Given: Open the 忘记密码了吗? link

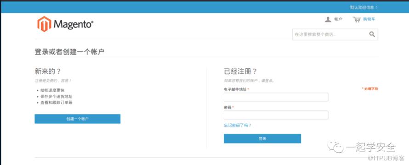Looking at the screenshot, I should [238, 126].
